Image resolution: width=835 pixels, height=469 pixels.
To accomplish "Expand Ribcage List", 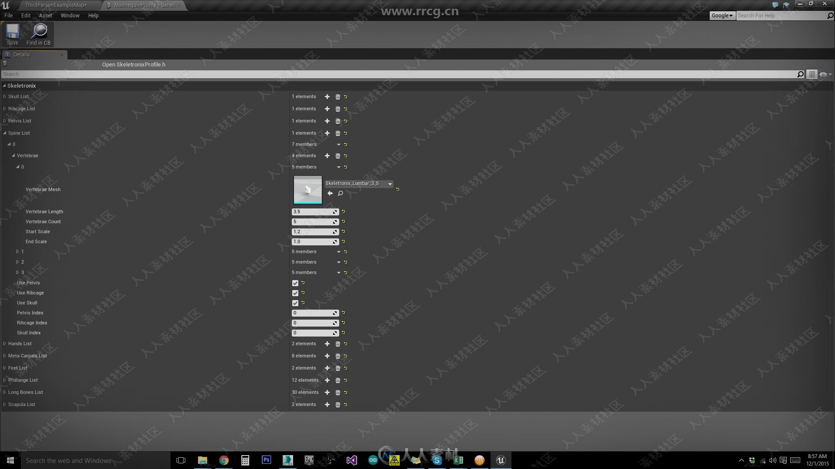I will (x=4, y=109).
